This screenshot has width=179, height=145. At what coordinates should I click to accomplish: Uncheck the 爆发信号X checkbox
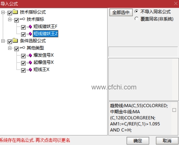click(23, 56)
